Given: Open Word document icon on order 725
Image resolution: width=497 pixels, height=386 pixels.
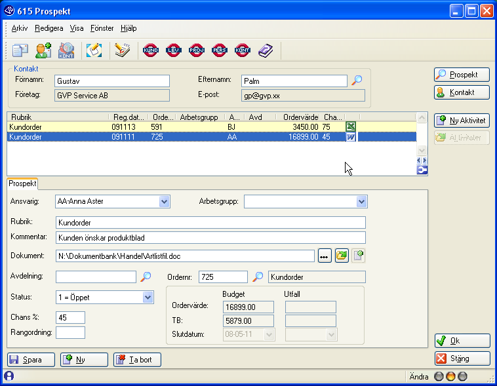Looking at the screenshot, I should (351, 137).
